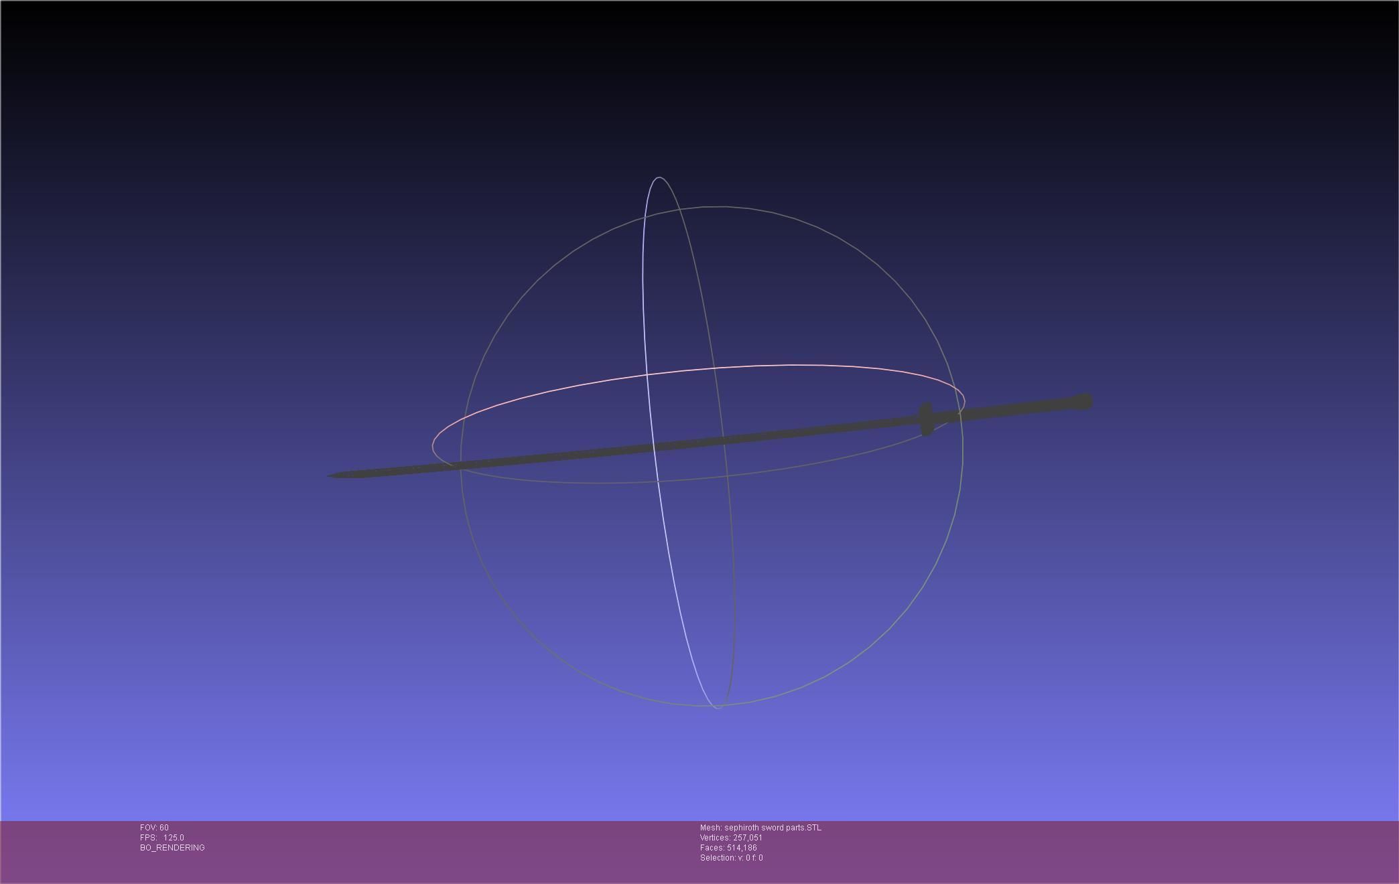
Task: Click the pink horizontal trackball ring
Action: pyautogui.click(x=791, y=366)
